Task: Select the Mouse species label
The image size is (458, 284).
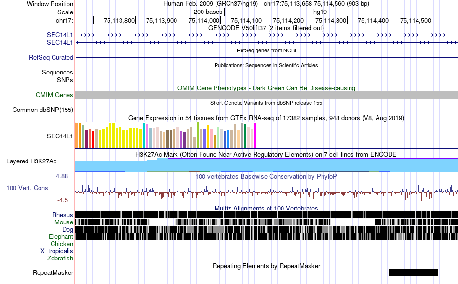Action: (64, 222)
